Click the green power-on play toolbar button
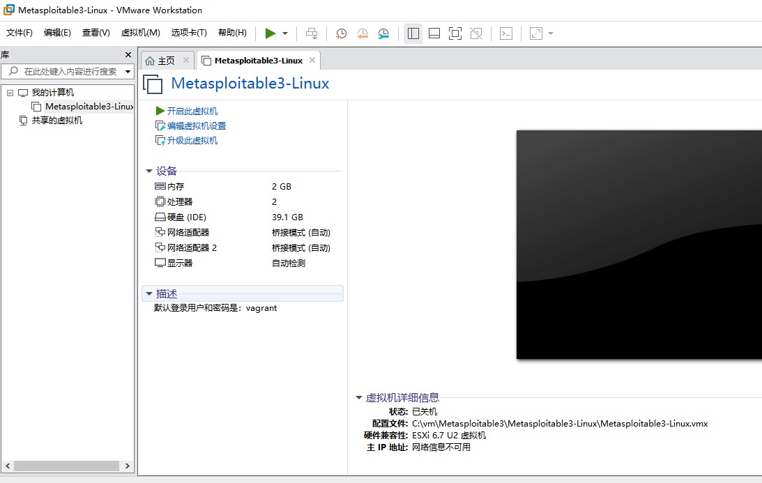Image resolution: width=762 pixels, height=483 pixels. coord(270,33)
